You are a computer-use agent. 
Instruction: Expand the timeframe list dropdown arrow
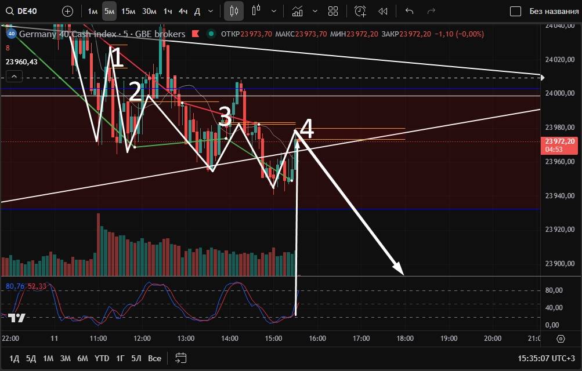[x=211, y=11]
